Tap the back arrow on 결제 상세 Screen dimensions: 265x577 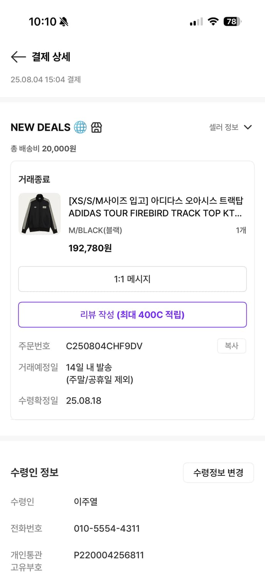(x=18, y=57)
